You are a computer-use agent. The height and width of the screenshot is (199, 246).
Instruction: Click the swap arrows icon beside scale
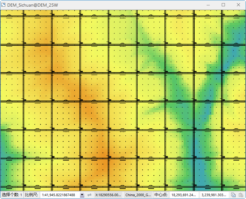pos(89,195)
